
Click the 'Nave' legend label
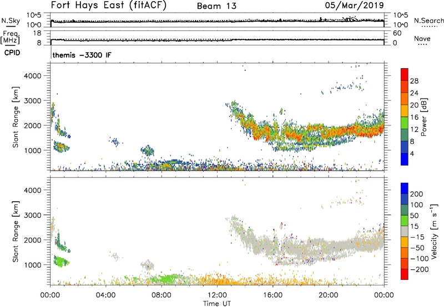(x=422, y=38)
